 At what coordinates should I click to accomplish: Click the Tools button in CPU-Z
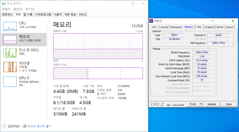point(192,104)
